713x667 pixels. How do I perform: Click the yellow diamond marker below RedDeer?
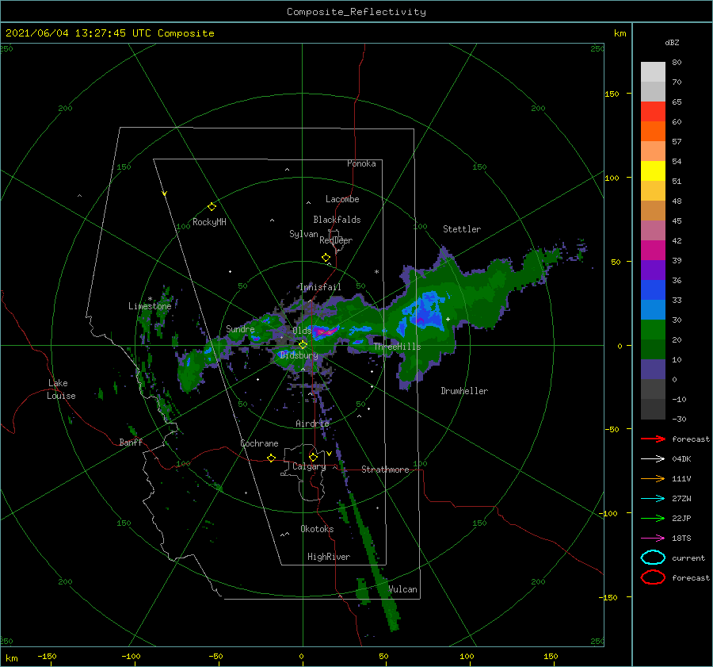[326, 258]
